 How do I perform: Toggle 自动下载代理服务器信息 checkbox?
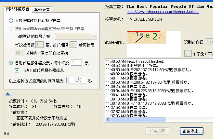(17, 70)
